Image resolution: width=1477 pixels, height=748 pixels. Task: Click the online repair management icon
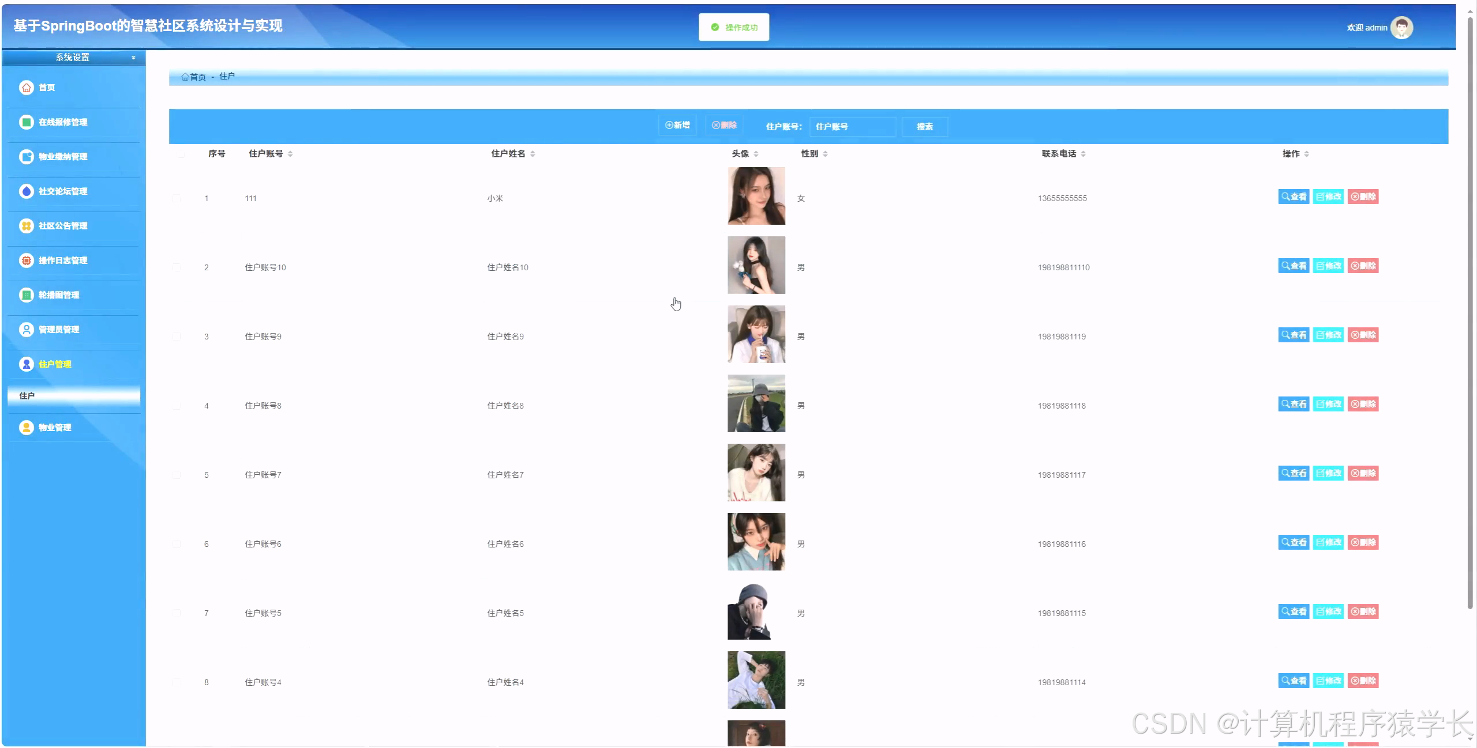27,122
